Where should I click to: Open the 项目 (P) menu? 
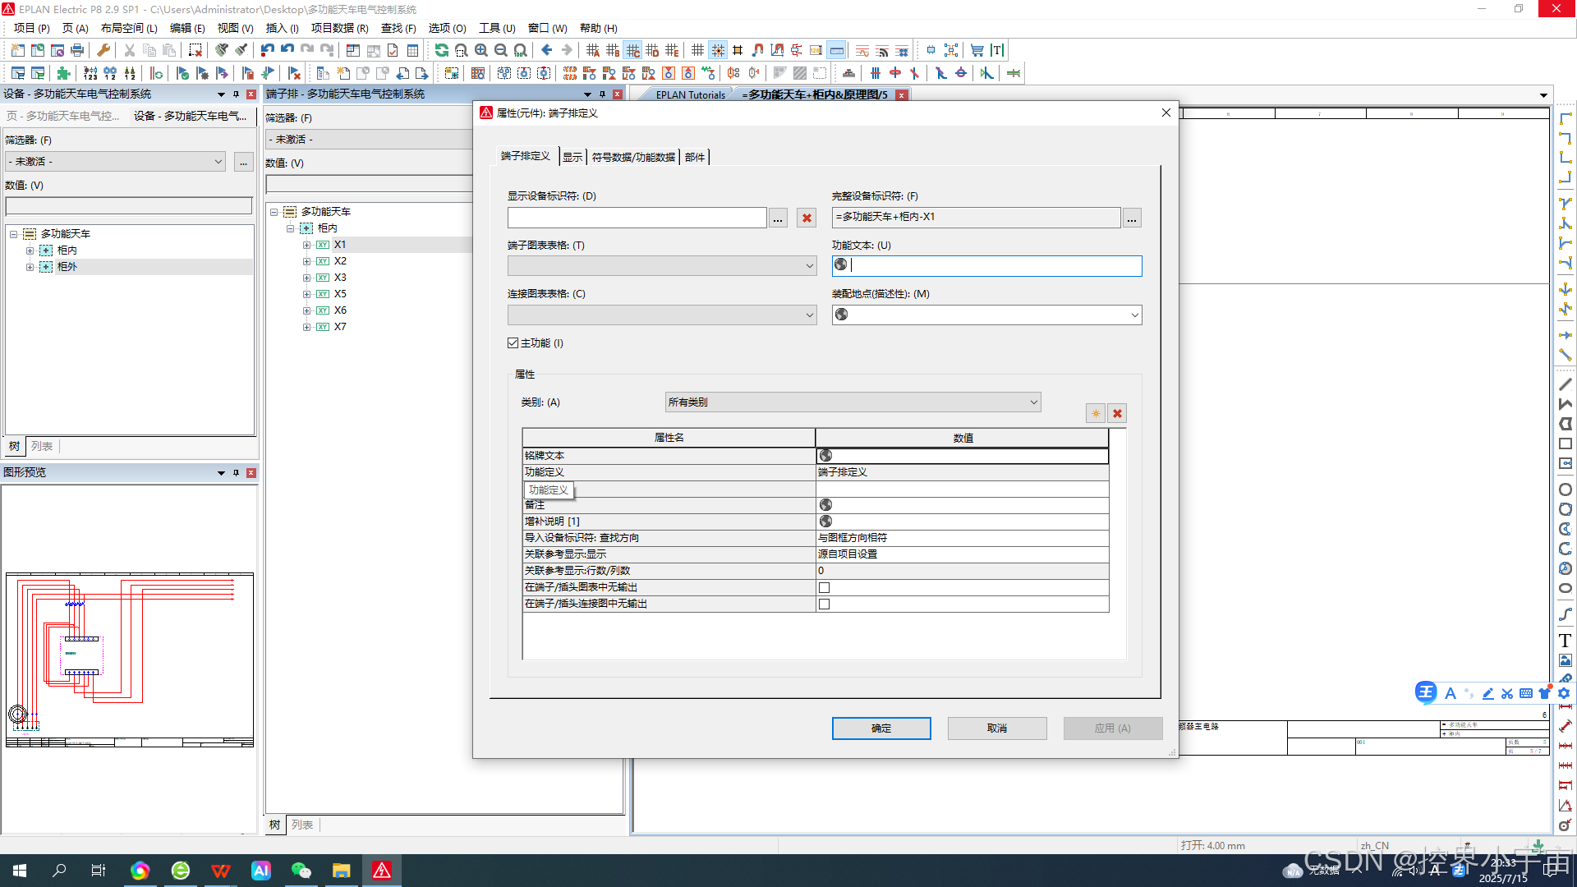coord(32,29)
